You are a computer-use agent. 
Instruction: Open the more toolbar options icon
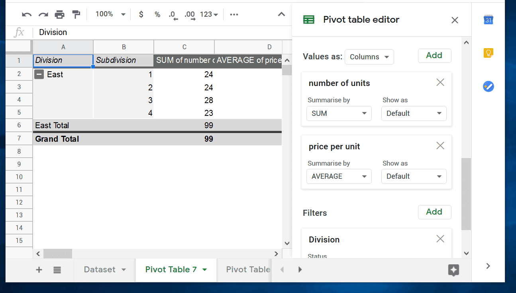(x=234, y=14)
